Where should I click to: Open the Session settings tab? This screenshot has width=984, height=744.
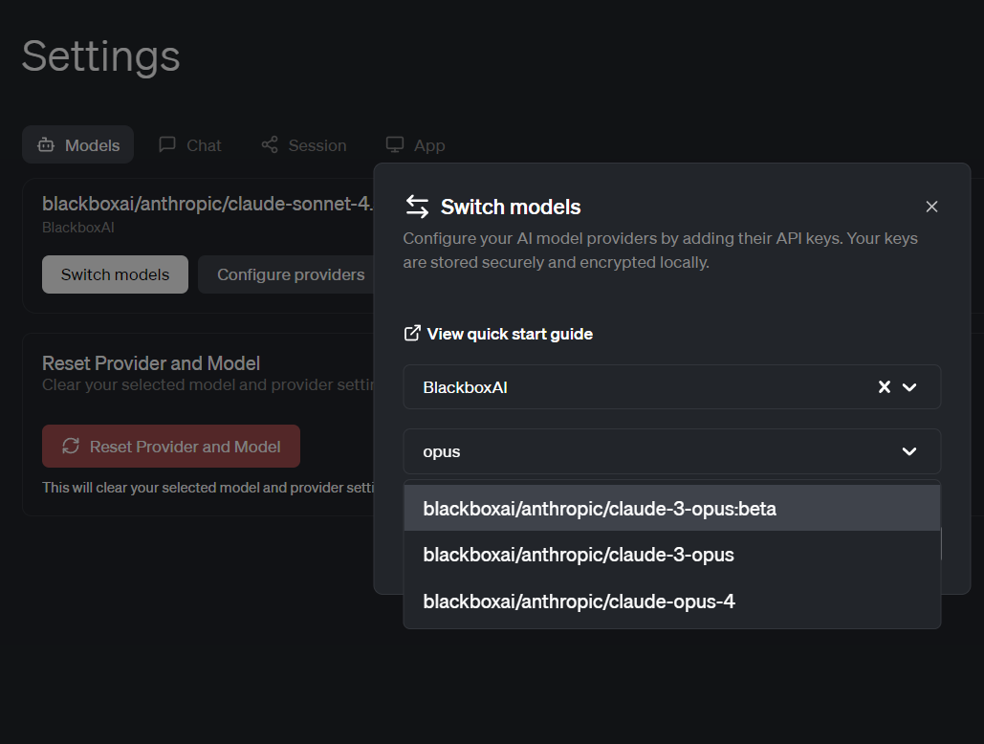click(304, 145)
